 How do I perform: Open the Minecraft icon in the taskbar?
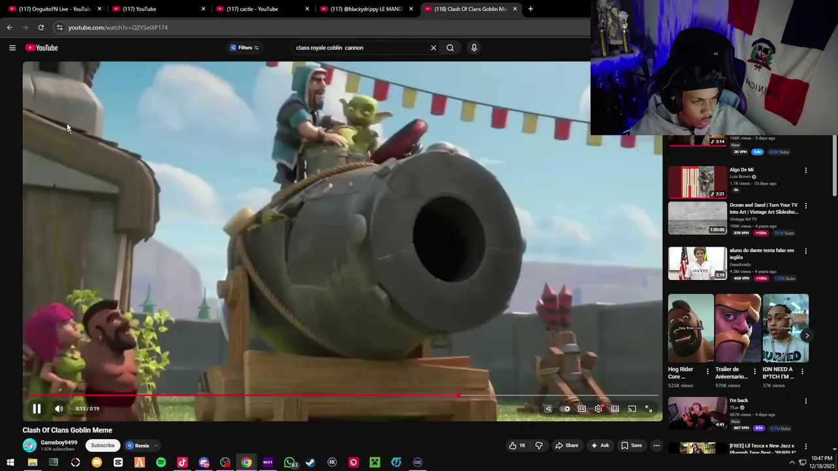374,462
